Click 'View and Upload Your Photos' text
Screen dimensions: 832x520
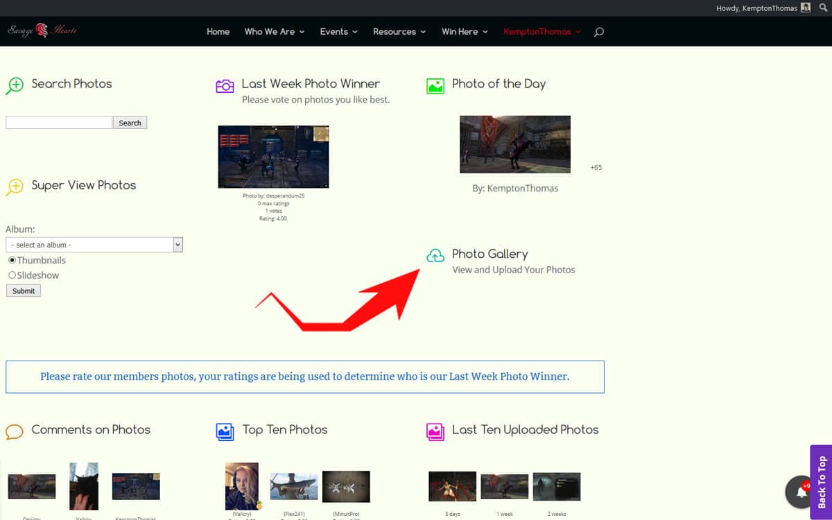pos(514,270)
